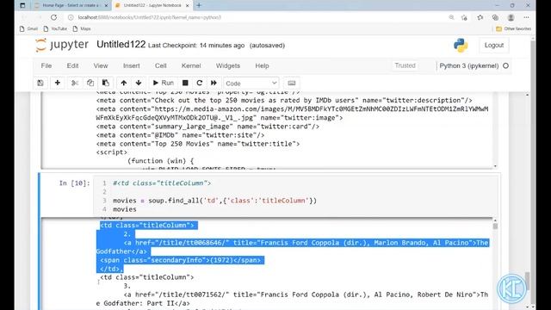551x310 pixels.
Task: Open the View menu
Action: 101,65
